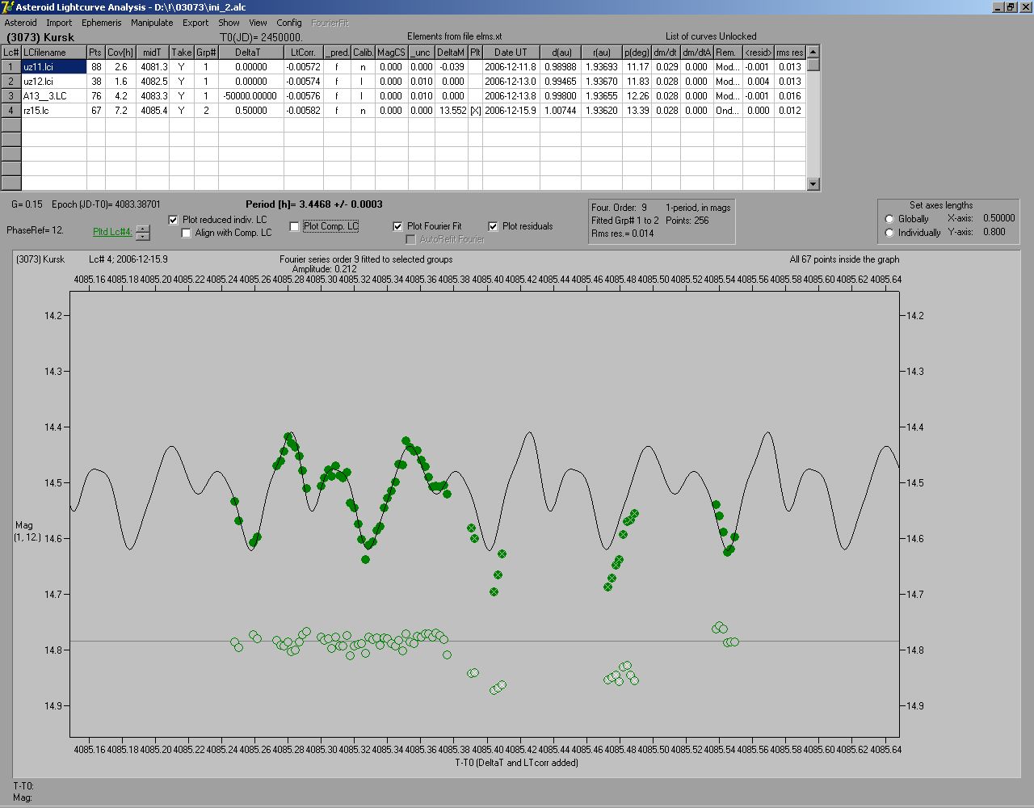This screenshot has height=808, width=1034.
Task: Click table scrollbar up arrow
Action: pyautogui.click(x=813, y=52)
